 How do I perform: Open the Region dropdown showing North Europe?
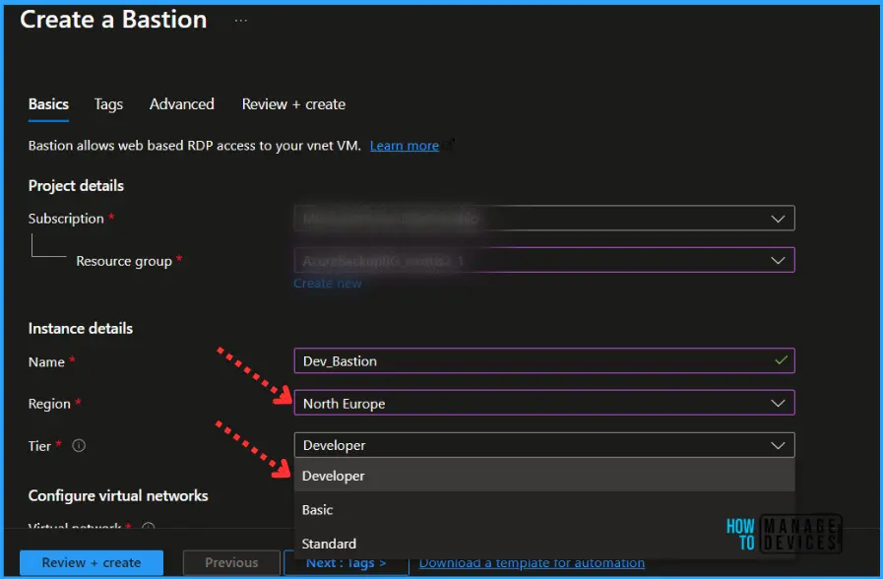point(544,403)
